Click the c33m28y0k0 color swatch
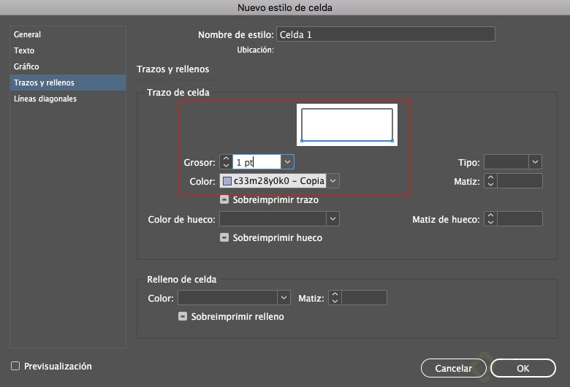This screenshot has width=570, height=387. point(227,181)
